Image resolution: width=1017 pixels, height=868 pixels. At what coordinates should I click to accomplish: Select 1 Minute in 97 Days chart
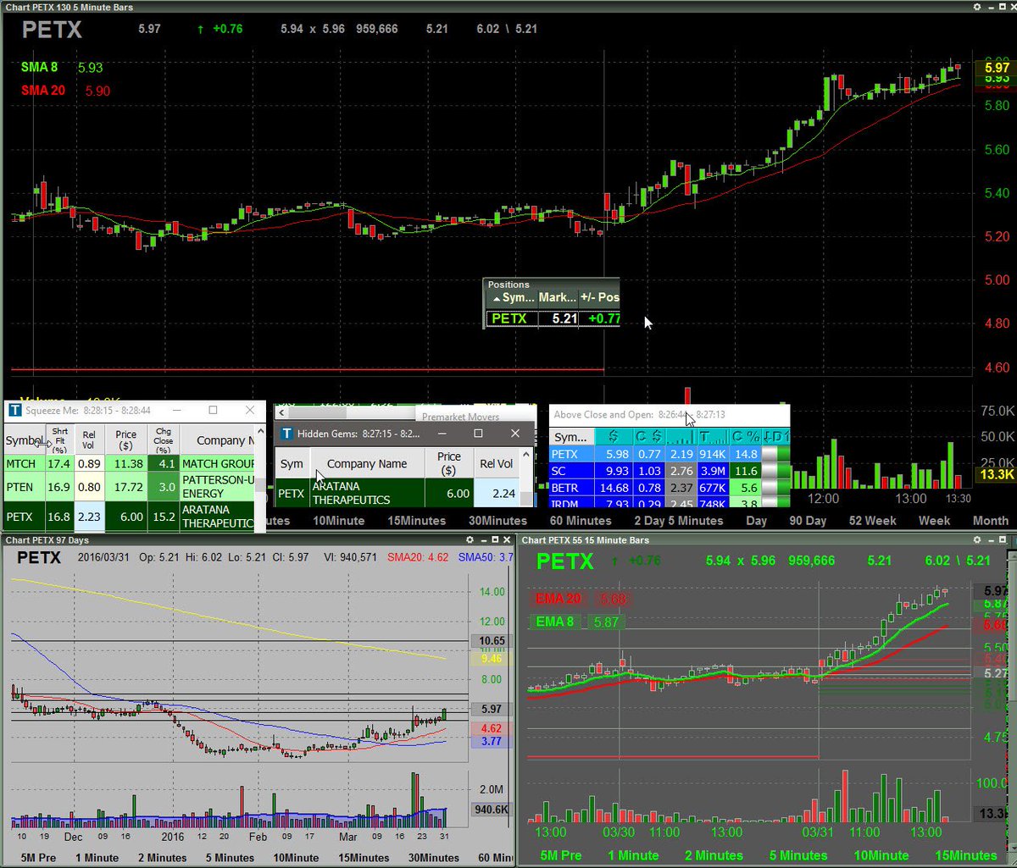(97, 858)
